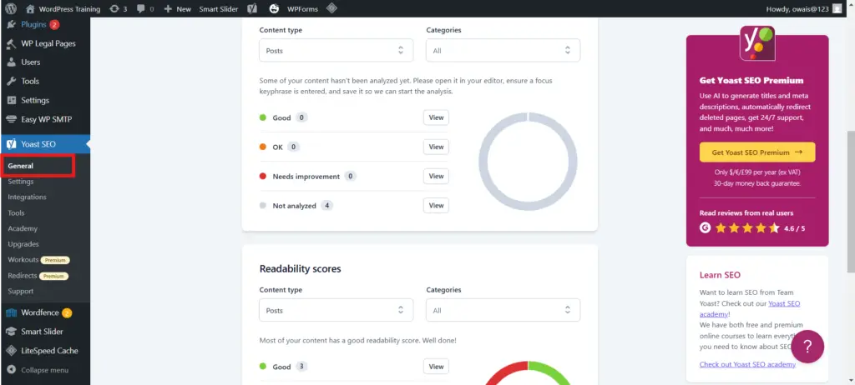Click the Users person icon
855x385 pixels.
[x=12, y=62]
